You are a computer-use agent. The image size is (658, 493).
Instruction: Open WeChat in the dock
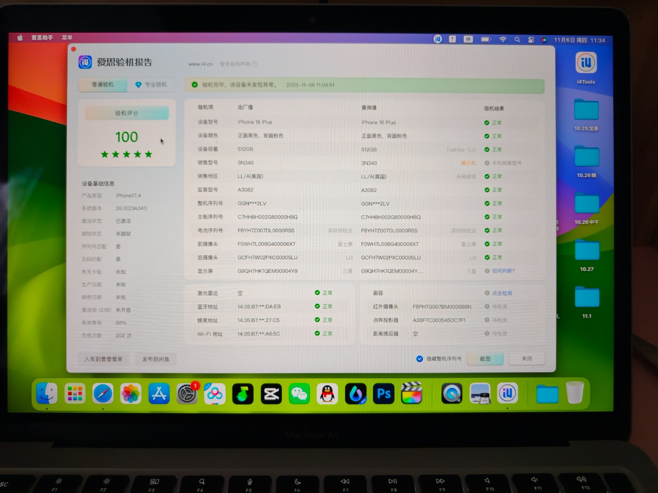[x=299, y=394]
